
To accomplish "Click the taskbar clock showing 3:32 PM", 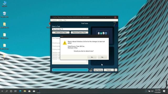I will click(x=157, y=91).
